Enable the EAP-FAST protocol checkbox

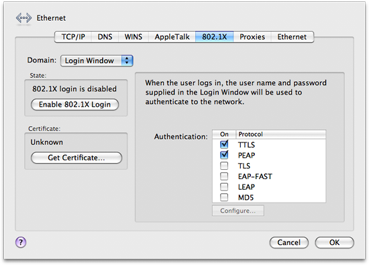224,176
